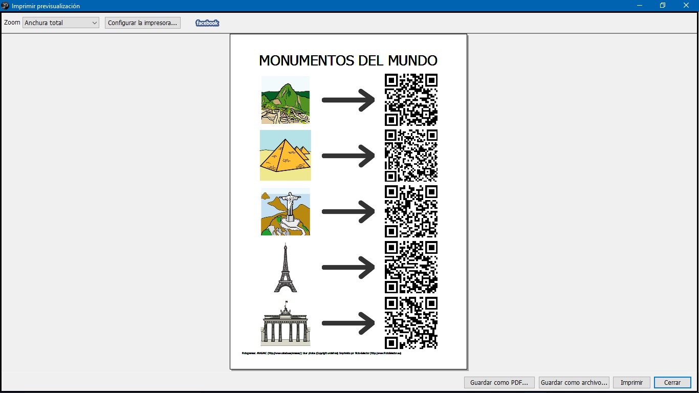Minimize the Imprimir previsualización window
The image size is (699, 393).
[x=640, y=6]
